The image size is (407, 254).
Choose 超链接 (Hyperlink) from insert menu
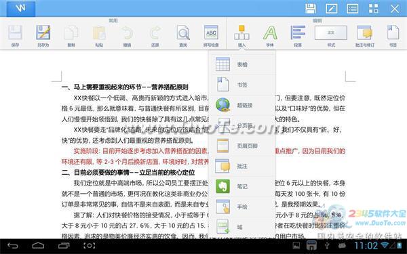click(242, 105)
